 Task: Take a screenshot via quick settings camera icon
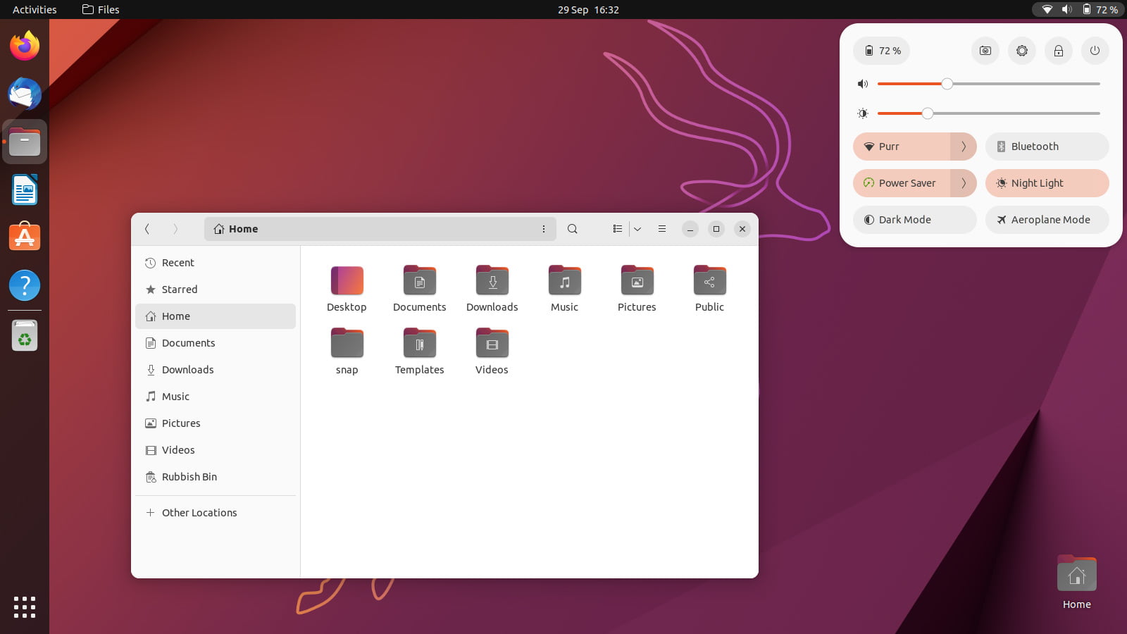(x=985, y=51)
